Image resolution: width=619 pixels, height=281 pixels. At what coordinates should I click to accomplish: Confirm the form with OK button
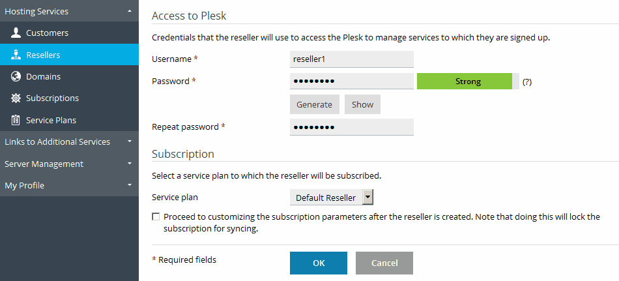click(x=319, y=263)
